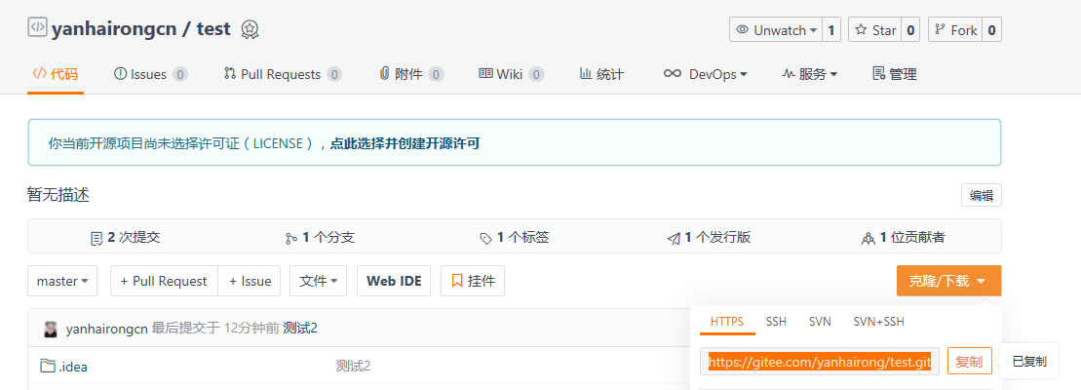Open the Issues tab
Screen dimensions: 1081x390
150,74
